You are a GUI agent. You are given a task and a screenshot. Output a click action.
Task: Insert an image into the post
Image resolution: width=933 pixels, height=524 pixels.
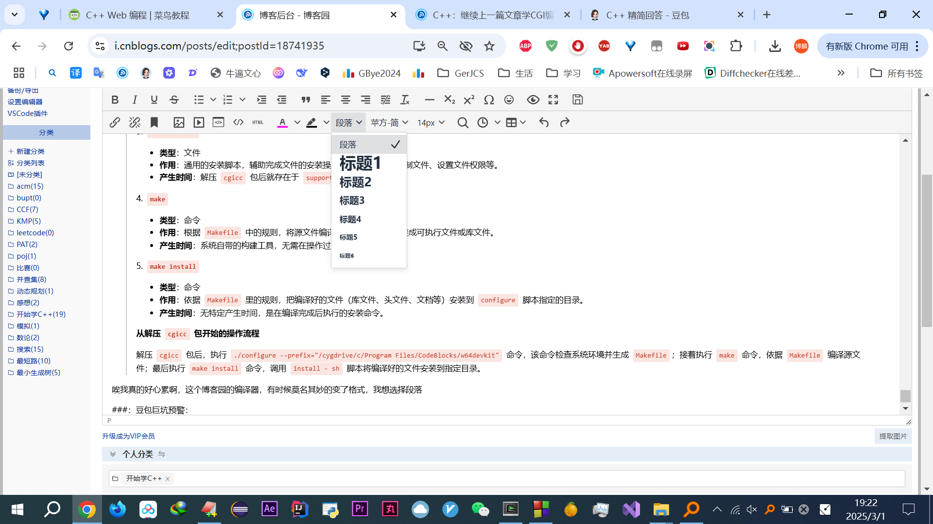coord(179,123)
